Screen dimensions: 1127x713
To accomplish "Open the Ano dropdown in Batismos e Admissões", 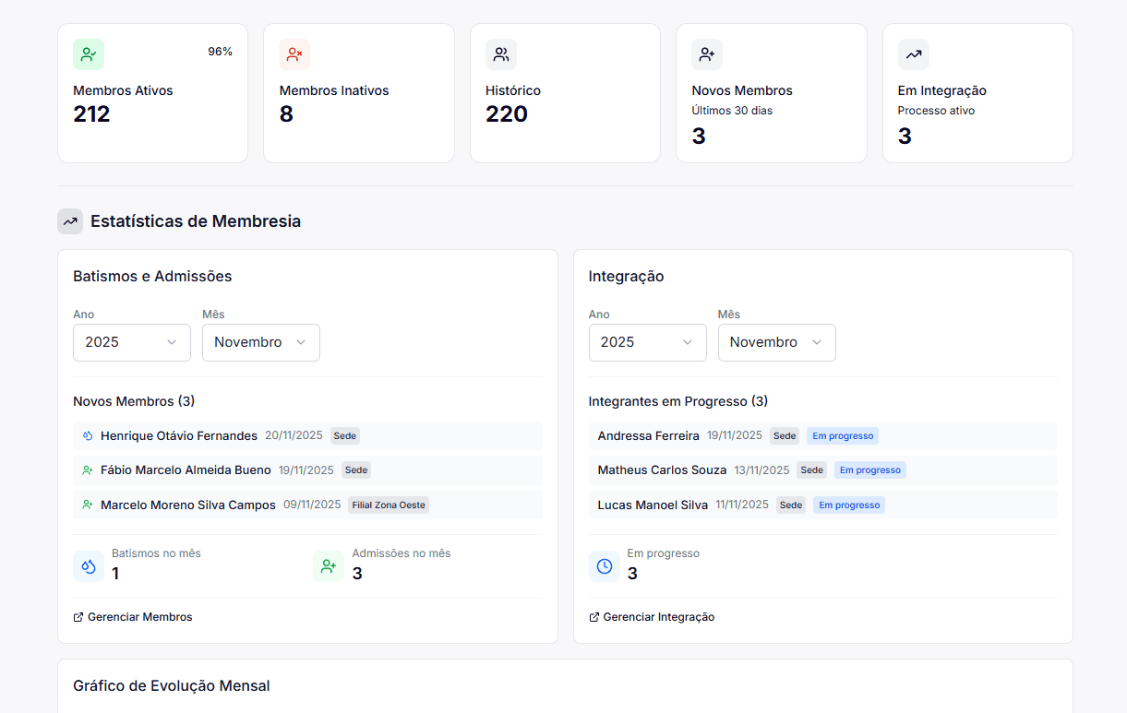I will tap(131, 342).
